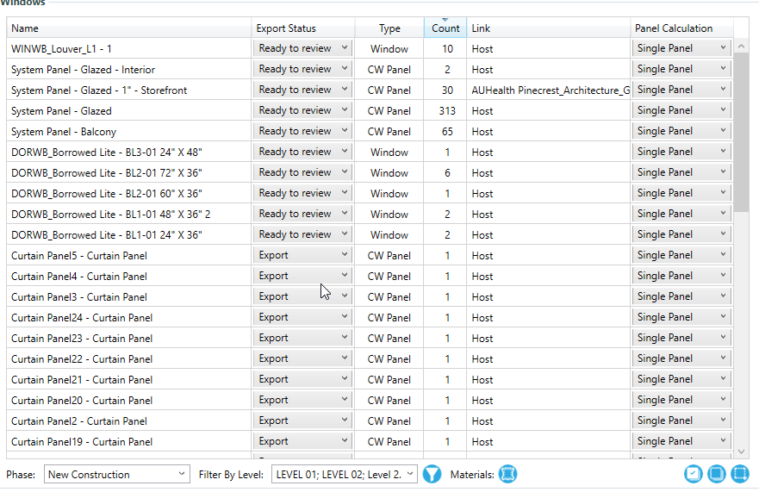
Task: Open Export Status dropdown for WINWB_Louver_L1 - 1
Action: point(302,48)
